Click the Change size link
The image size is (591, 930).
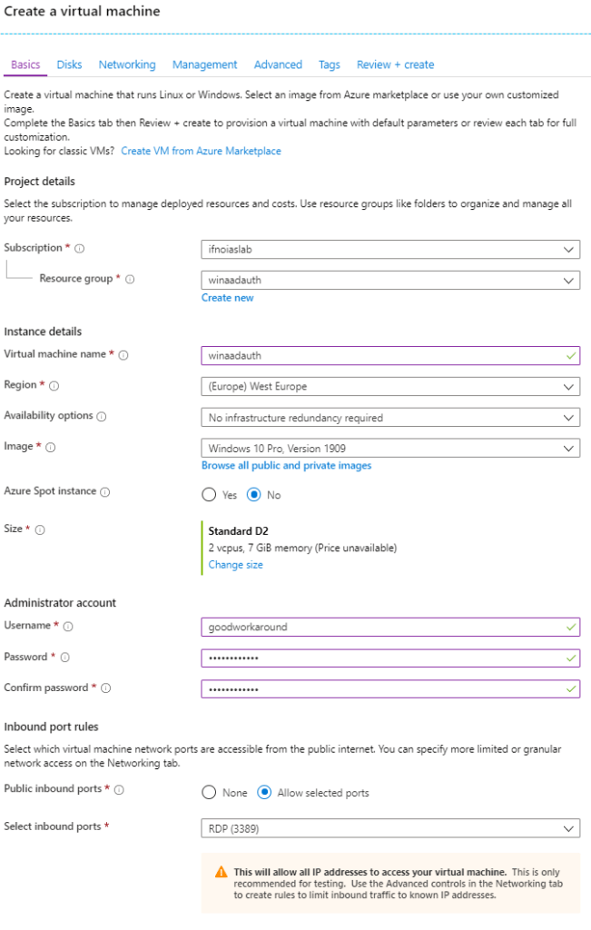click(236, 565)
